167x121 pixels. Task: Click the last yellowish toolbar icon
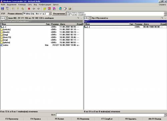pyautogui.click(x=70, y=9)
